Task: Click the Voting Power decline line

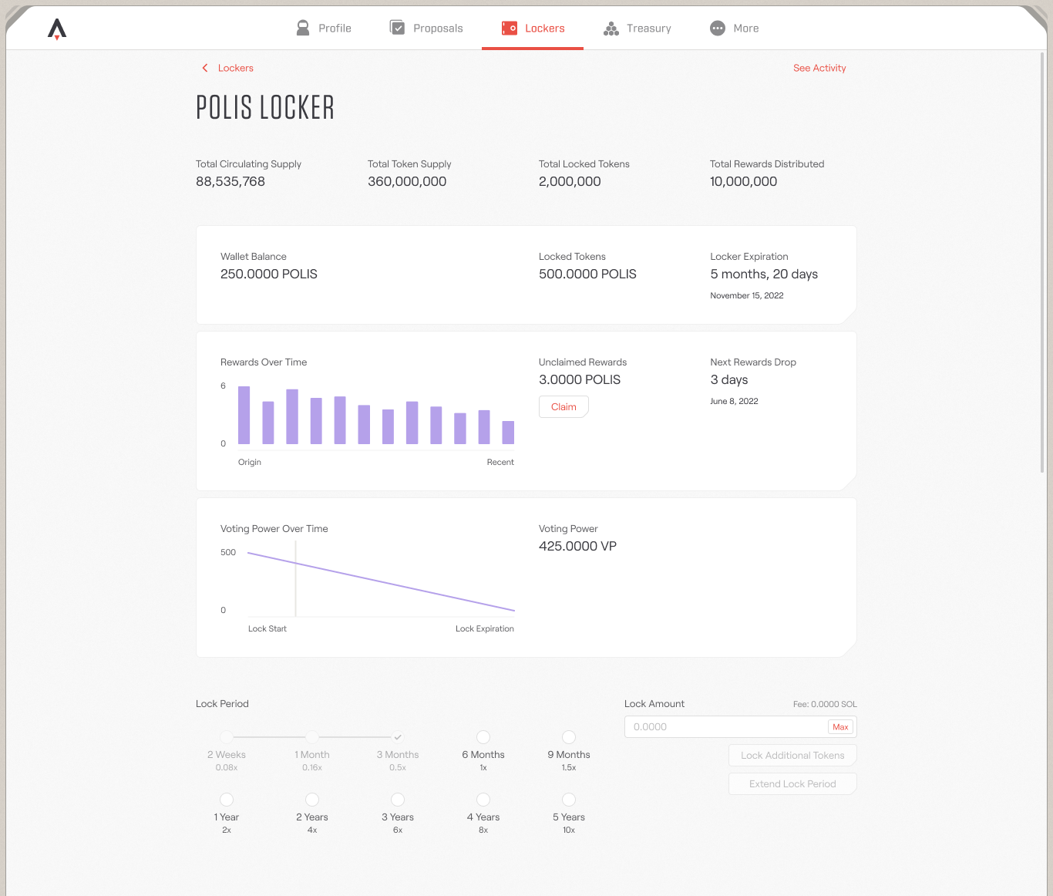Action: point(381,582)
